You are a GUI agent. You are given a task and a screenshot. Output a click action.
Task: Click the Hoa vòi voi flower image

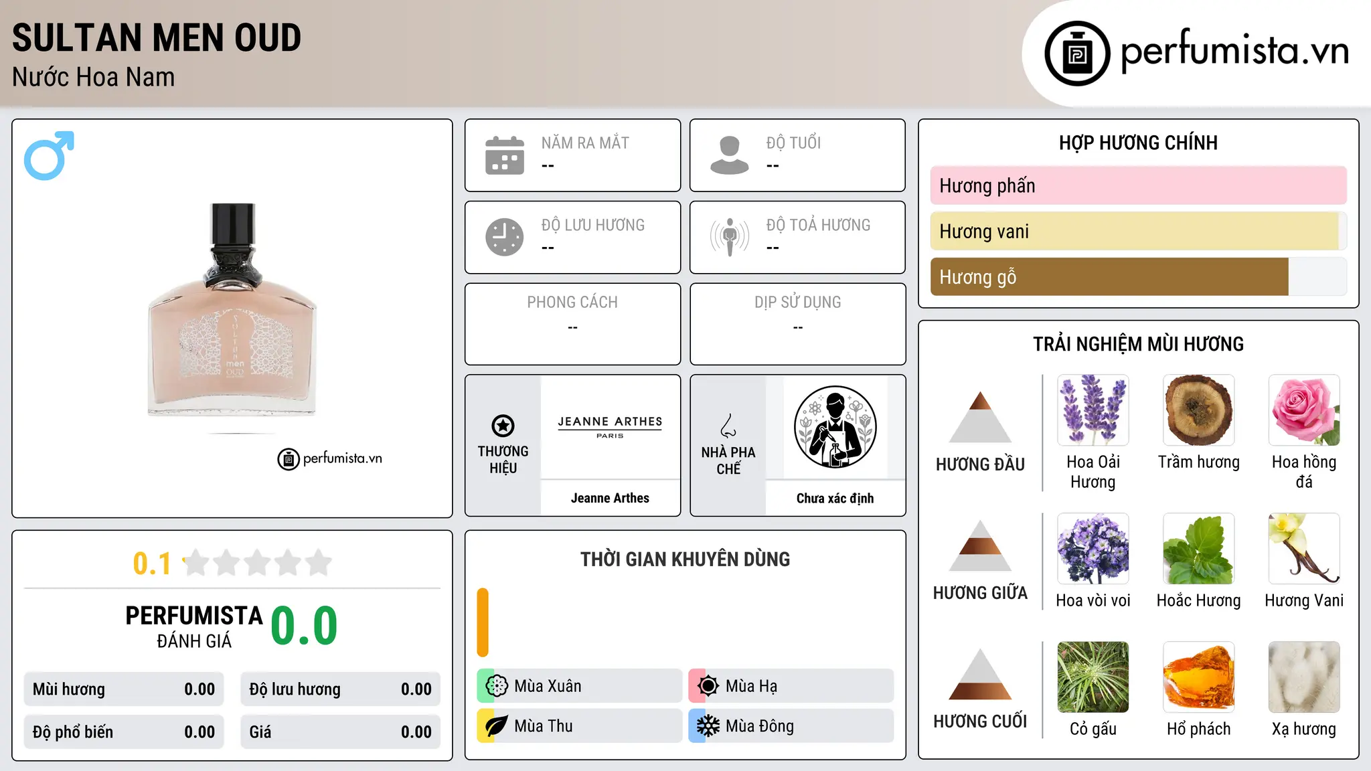(x=1093, y=549)
